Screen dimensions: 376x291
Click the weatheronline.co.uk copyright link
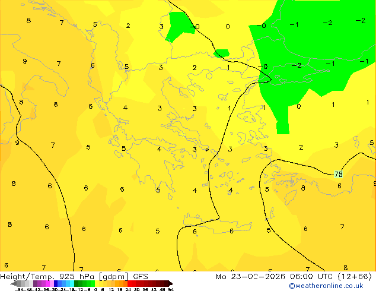(326, 286)
